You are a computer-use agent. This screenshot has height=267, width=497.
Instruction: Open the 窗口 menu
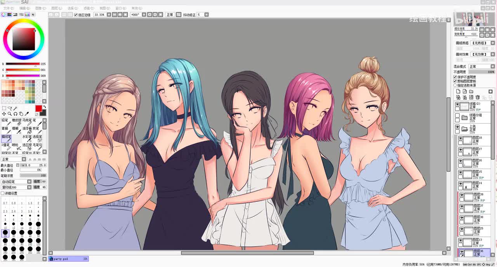[121, 8]
